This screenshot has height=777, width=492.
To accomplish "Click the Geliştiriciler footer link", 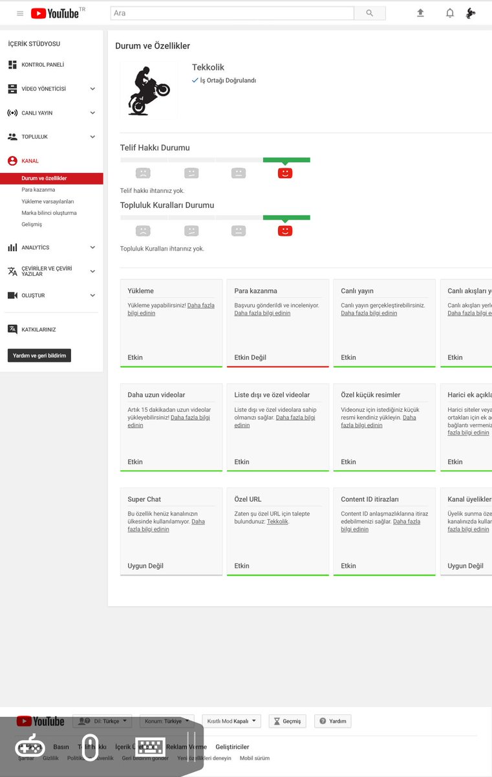I will (232, 747).
